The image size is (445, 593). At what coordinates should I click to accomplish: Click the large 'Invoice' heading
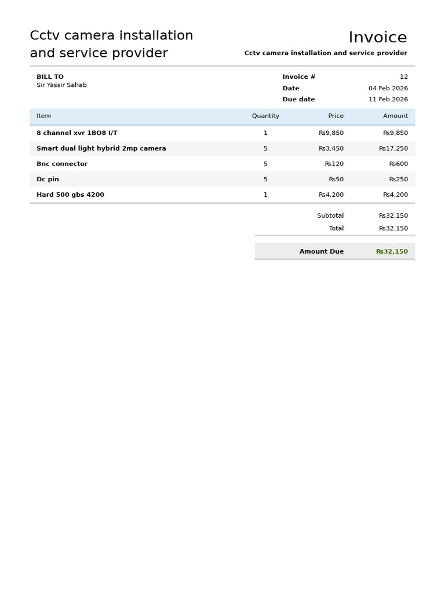tap(378, 38)
